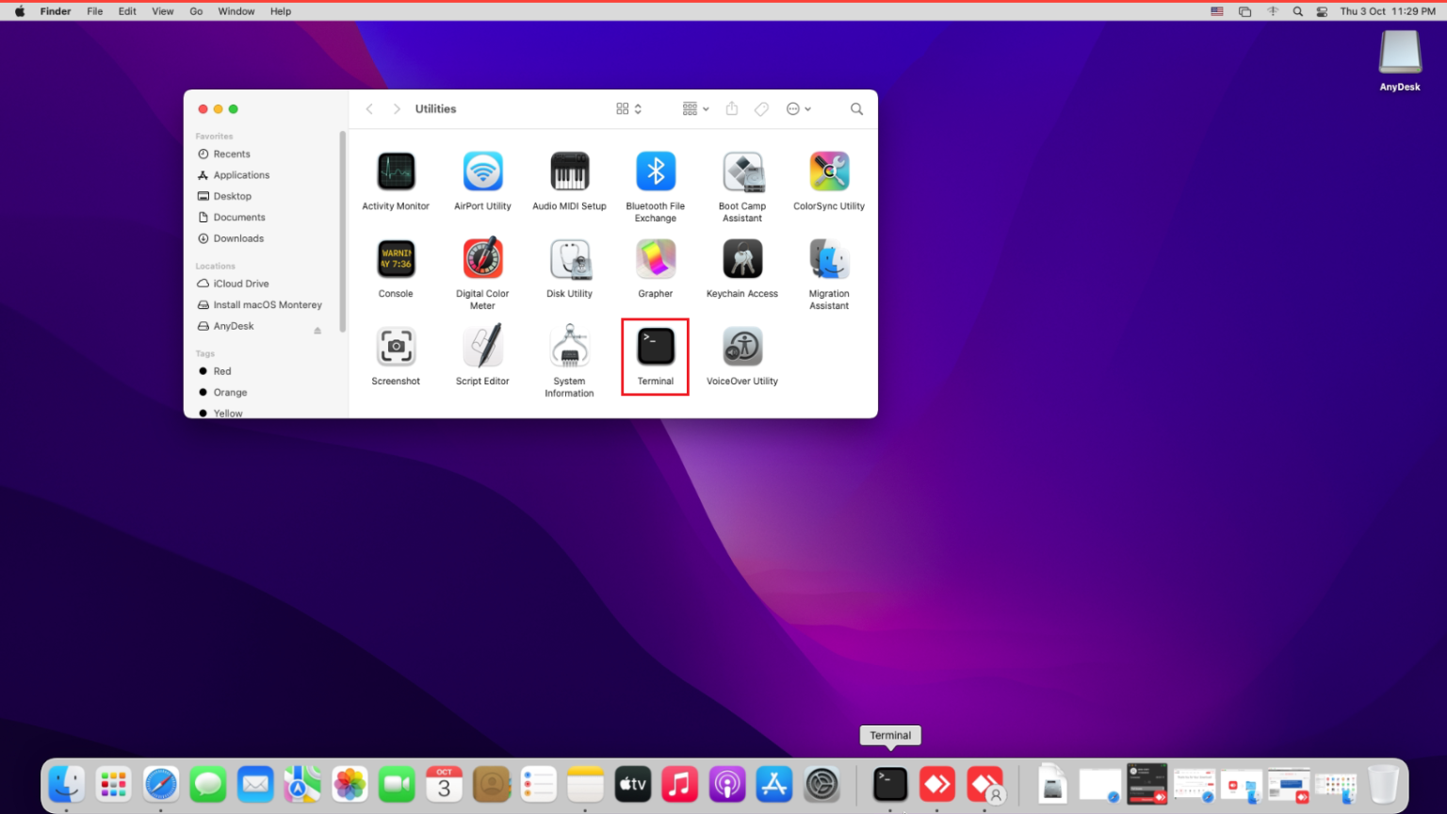Open Terminal from the Dock

(x=889, y=783)
